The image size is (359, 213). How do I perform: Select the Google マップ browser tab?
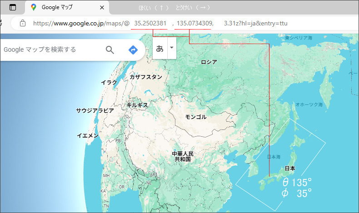pos(64,8)
